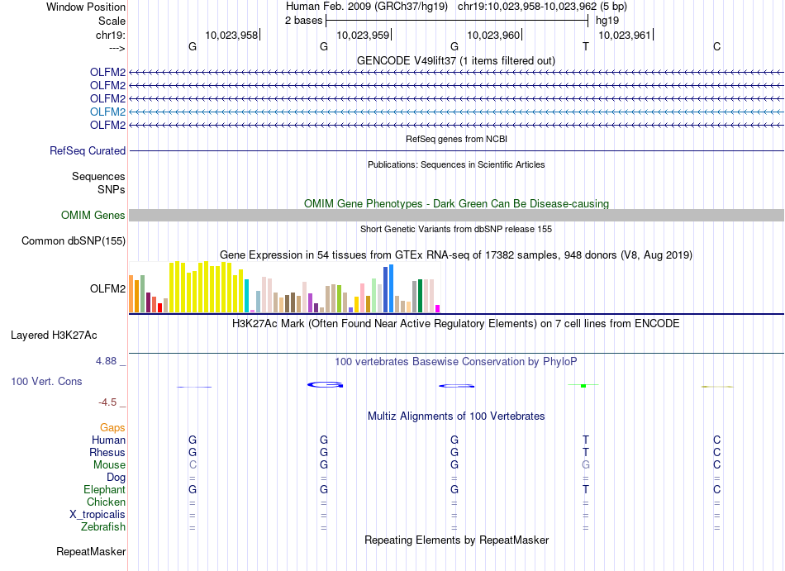This screenshot has width=785, height=571.
Task: Click the 4.88 PhyloP upper scale value
Action: tap(106, 361)
